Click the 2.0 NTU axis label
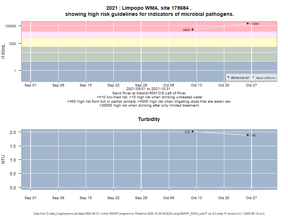288x216 pixels. coord(13,132)
